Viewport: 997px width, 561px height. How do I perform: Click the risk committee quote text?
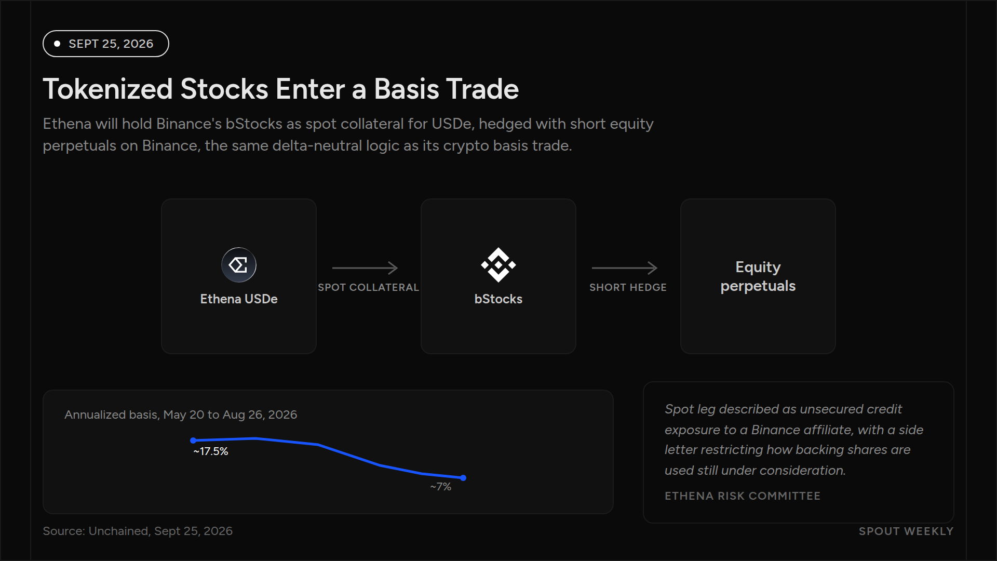794,439
